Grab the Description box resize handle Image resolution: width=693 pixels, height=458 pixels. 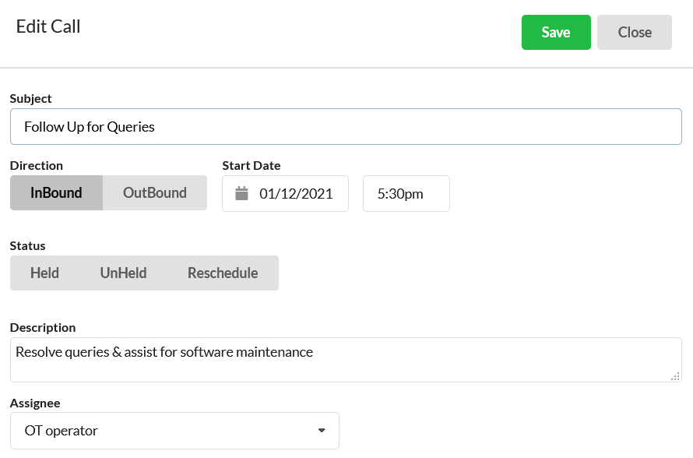click(x=675, y=376)
